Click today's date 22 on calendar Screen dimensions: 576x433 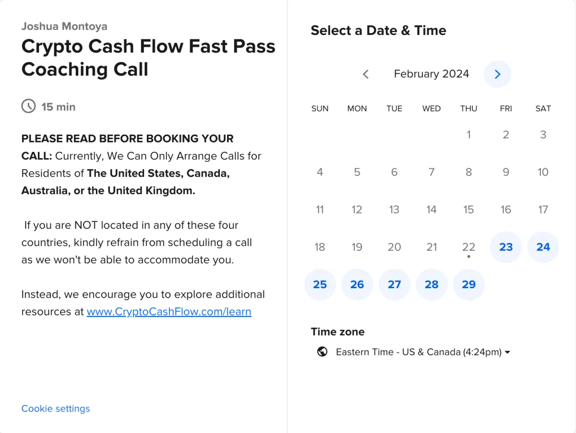point(468,247)
